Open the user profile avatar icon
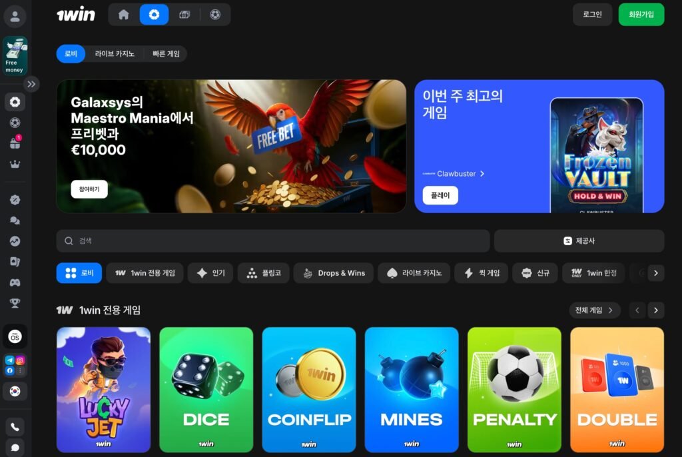 tap(15, 16)
